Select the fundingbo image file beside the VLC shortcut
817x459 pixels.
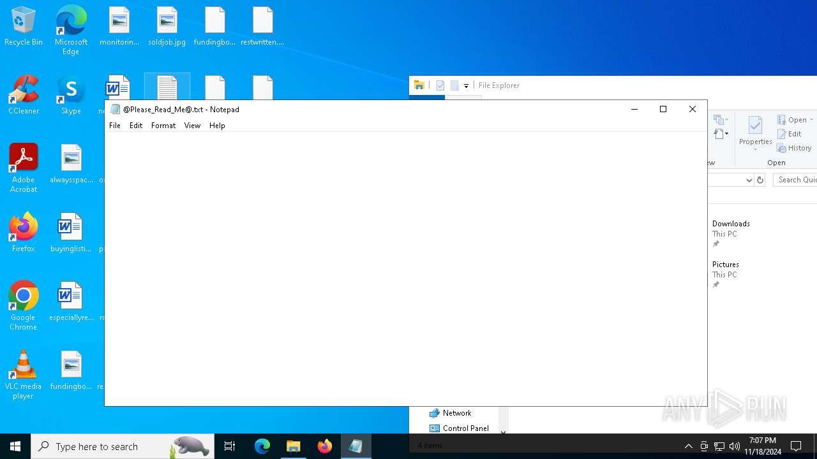click(x=71, y=371)
